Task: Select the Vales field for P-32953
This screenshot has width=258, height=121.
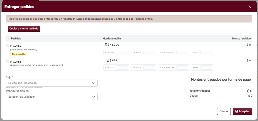Action: tap(206, 68)
